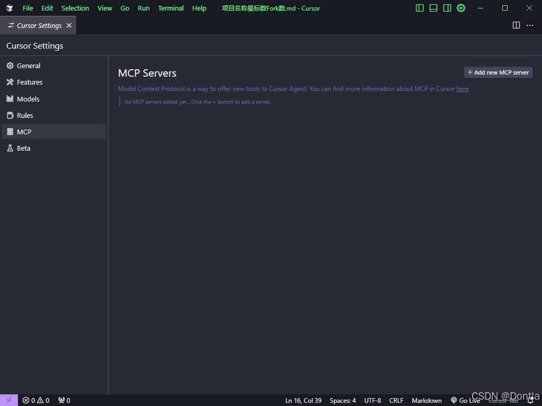The height and width of the screenshot is (406, 542).
Task: Change end of line sequence CRLF
Action: [396, 401]
